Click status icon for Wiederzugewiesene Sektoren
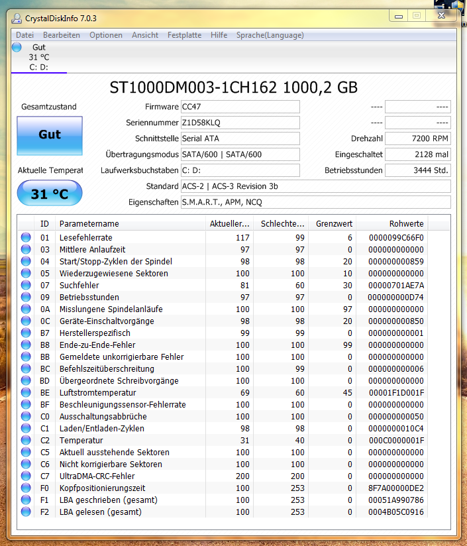 click(26, 274)
